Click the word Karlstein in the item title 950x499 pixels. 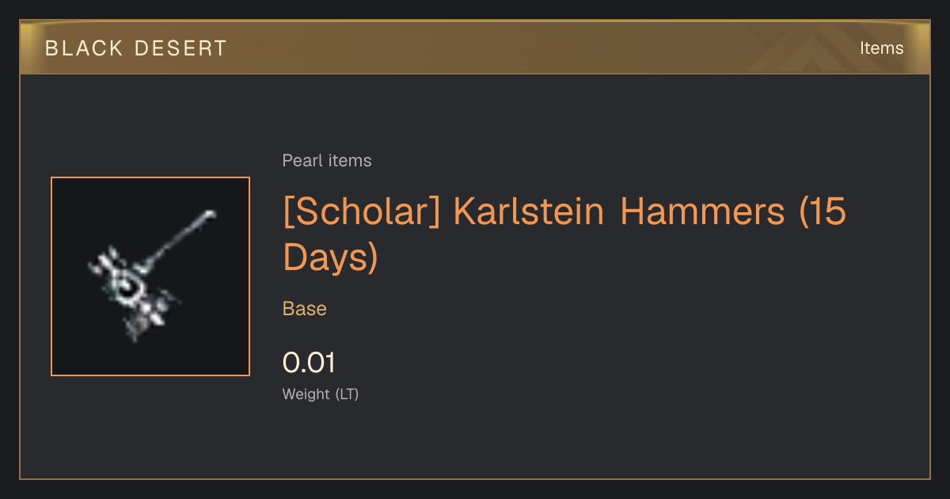tap(529, 212)
